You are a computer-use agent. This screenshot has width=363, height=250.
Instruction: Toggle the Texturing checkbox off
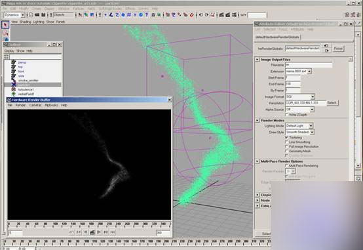(x=286, y=137)
